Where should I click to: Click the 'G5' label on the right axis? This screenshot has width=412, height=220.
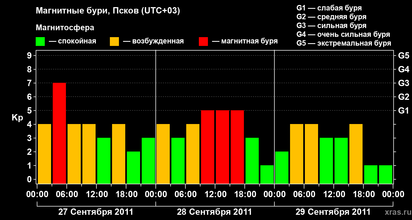tap(404, 56)
